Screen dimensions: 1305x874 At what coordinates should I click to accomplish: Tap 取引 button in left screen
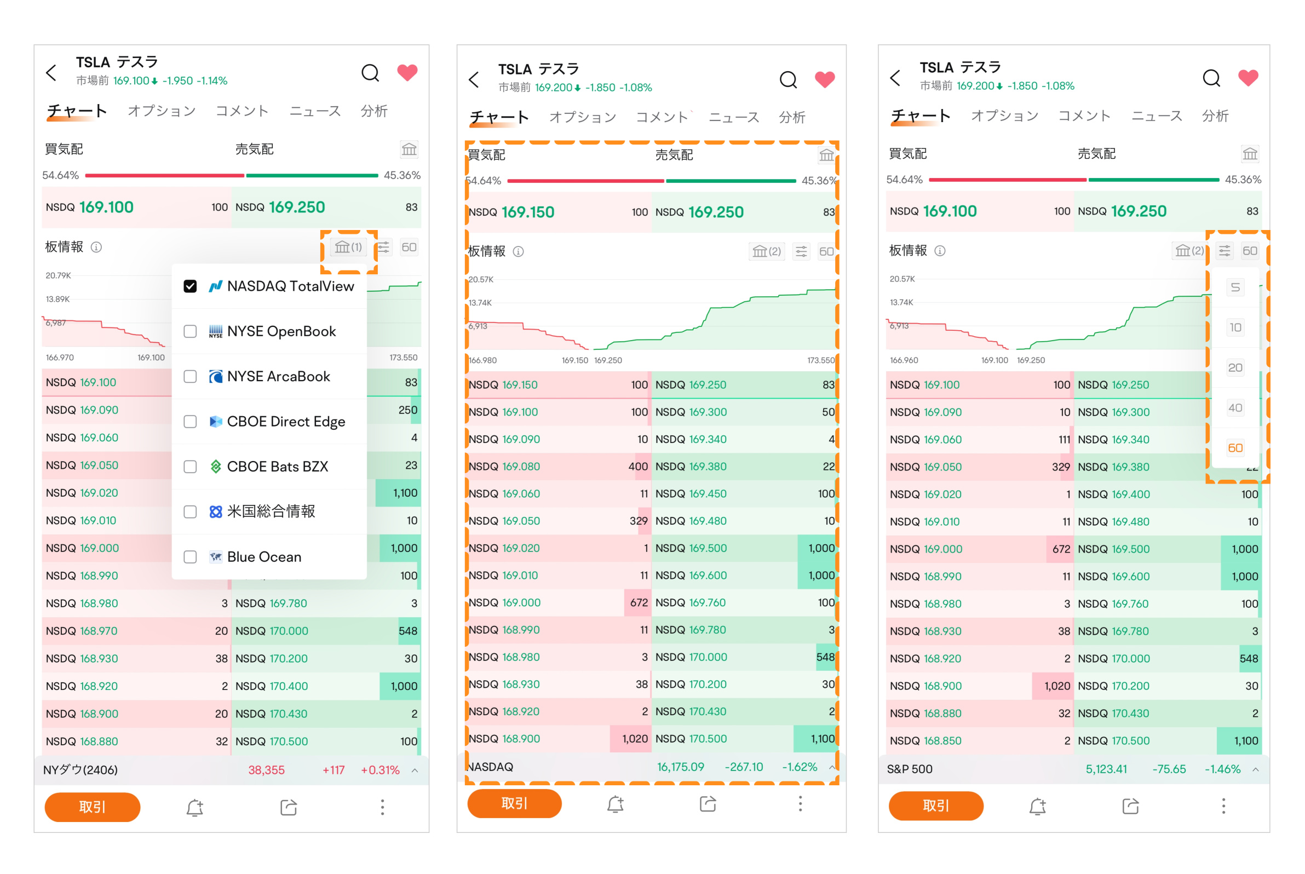click(x=92, y=808)
